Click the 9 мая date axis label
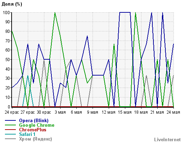Image resolution: width=183 pixels, height=143 pixels. [93, 112]
